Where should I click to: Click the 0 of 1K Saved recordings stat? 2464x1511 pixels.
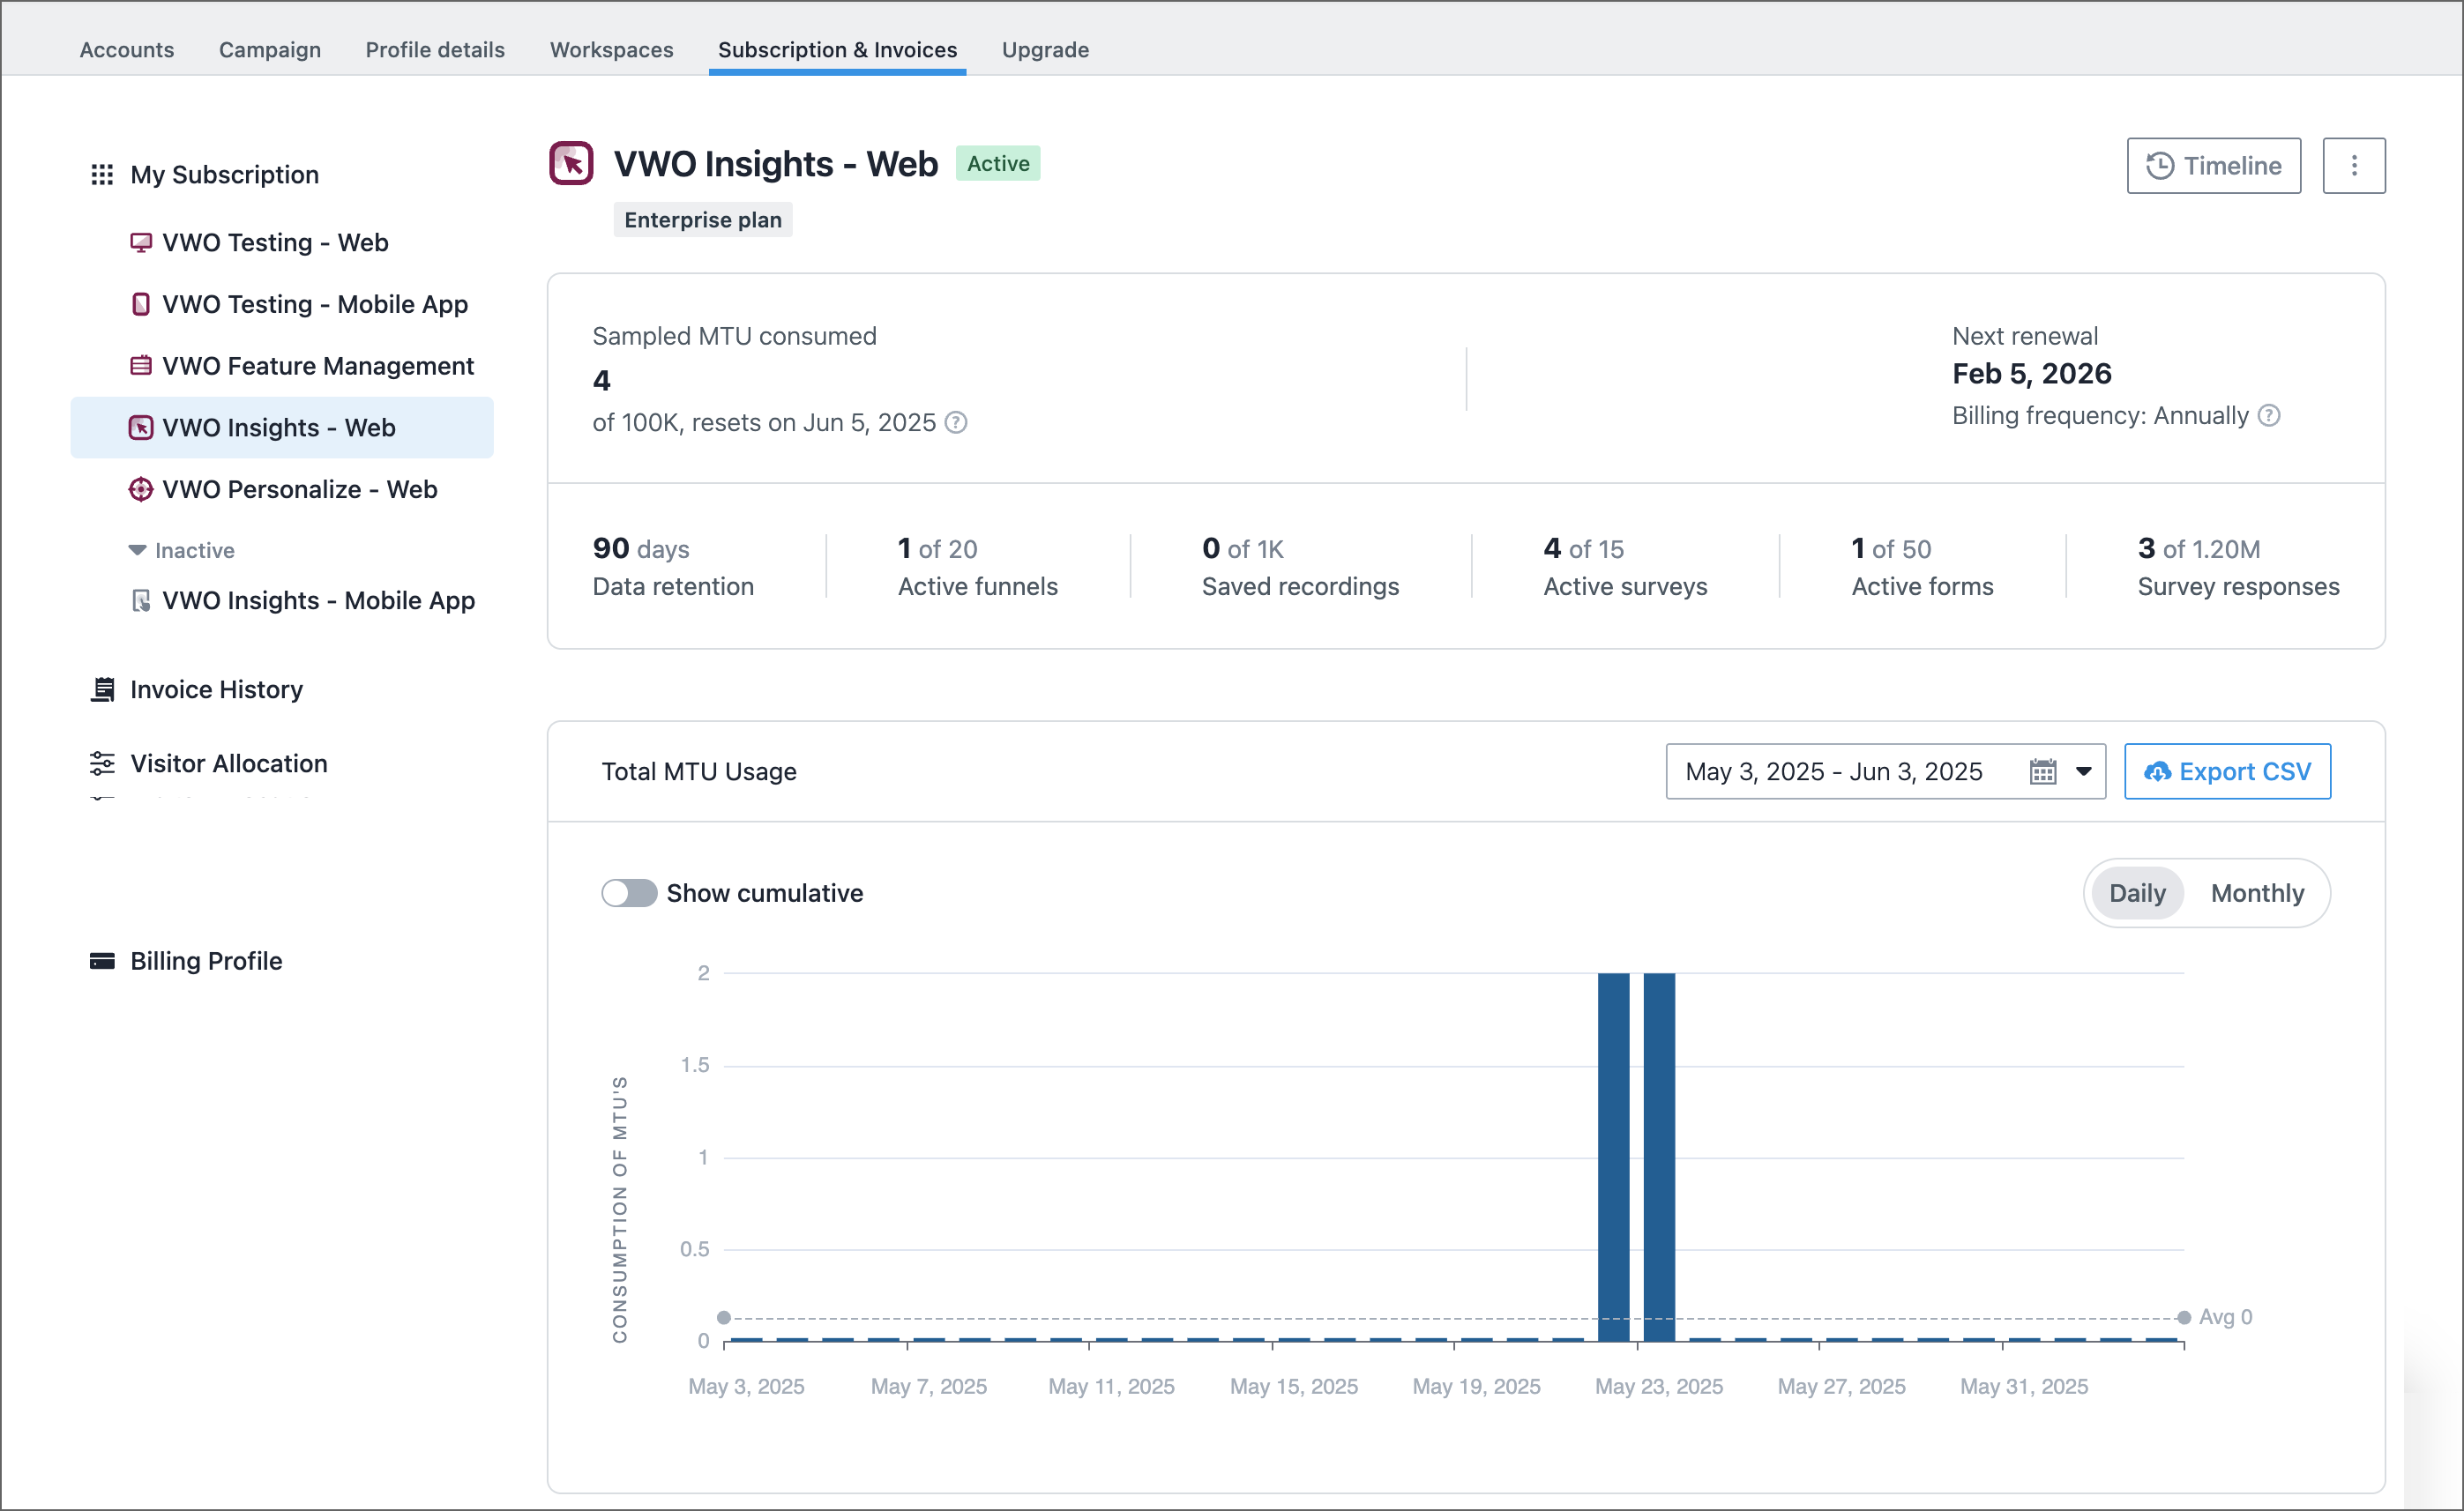[x=1300, y=567]
